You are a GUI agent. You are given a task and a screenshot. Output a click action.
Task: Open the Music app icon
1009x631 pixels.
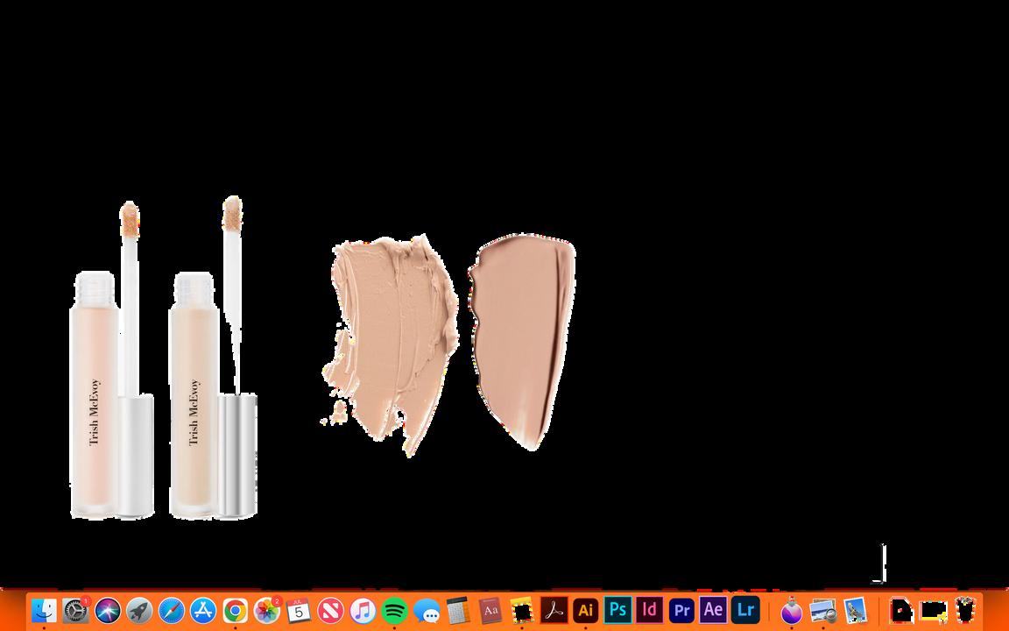click(x=363, y=610)
